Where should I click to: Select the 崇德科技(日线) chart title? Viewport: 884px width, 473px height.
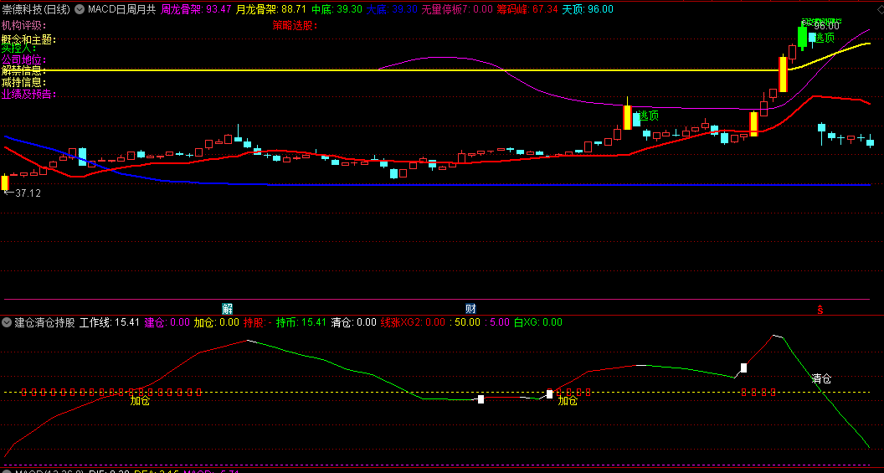(36, 9)
